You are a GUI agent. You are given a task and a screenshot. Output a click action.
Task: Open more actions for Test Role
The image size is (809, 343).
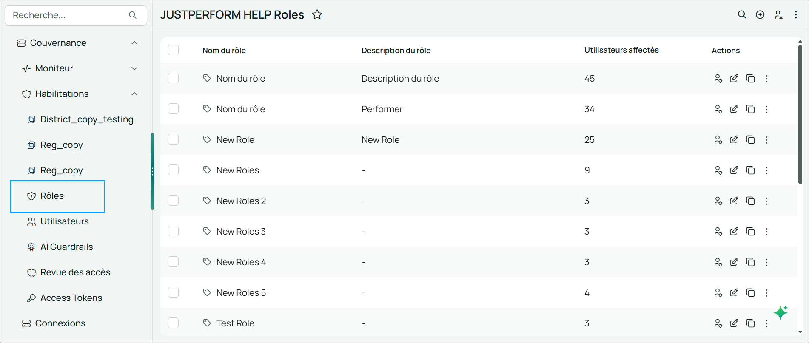coord(766,323)
